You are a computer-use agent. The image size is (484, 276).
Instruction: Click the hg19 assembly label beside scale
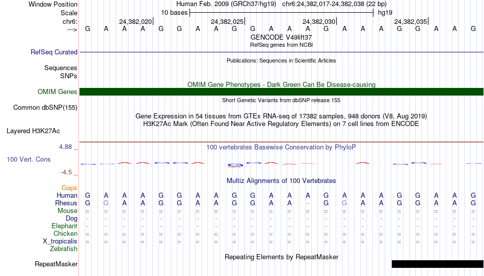tap(385, 13)
